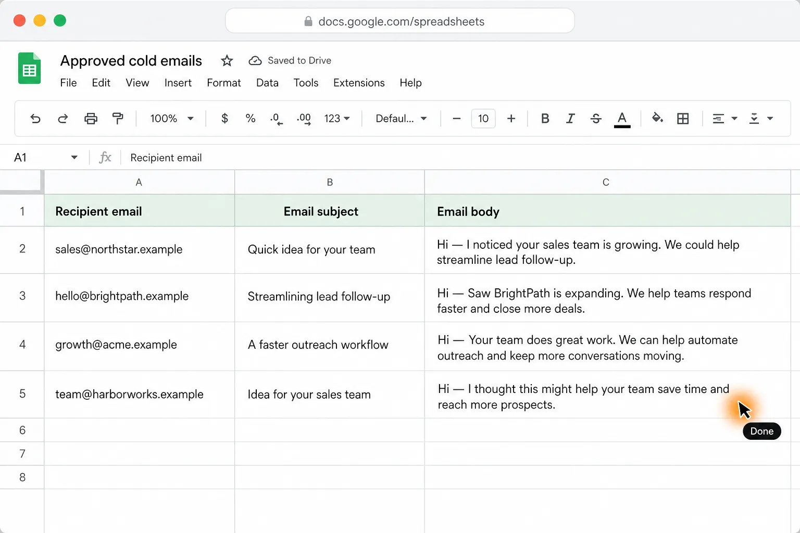Select column B header

pyautogui.click(x=330, y=182)
